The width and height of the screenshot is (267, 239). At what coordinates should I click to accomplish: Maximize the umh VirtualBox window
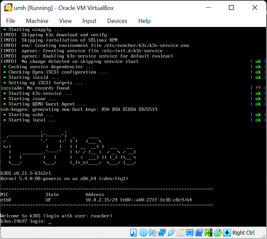pyautogui.click(x=231, y=8)
